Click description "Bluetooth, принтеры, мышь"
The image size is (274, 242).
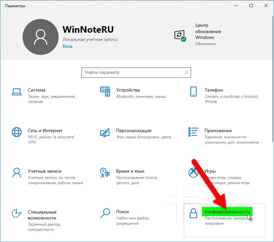(x=141, y=96)
